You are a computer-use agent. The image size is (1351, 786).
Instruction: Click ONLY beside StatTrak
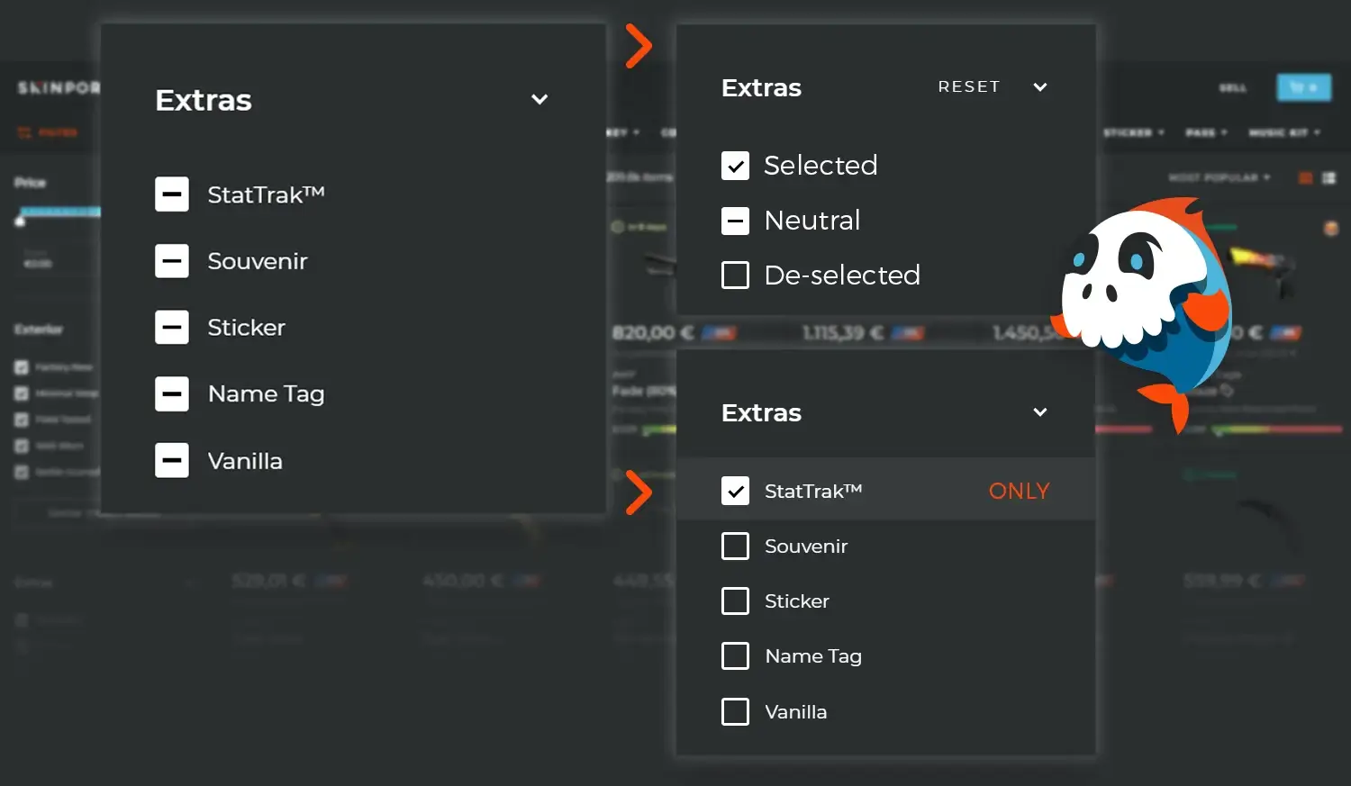point(1019,491)
